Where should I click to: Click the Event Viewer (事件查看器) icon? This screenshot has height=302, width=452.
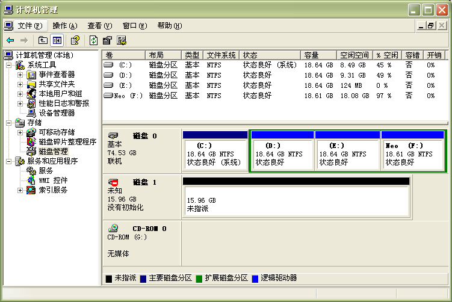[31, 75]
